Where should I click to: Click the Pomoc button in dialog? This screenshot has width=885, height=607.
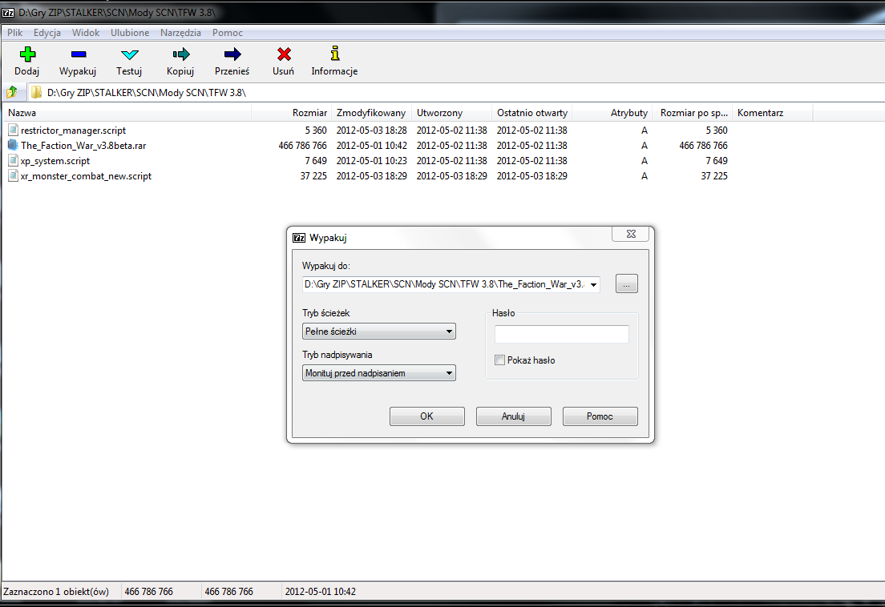coord(600,416)
